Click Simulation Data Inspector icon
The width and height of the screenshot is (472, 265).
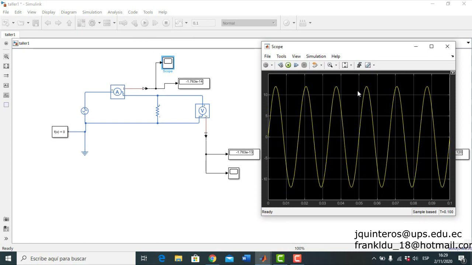coord(179,23)
